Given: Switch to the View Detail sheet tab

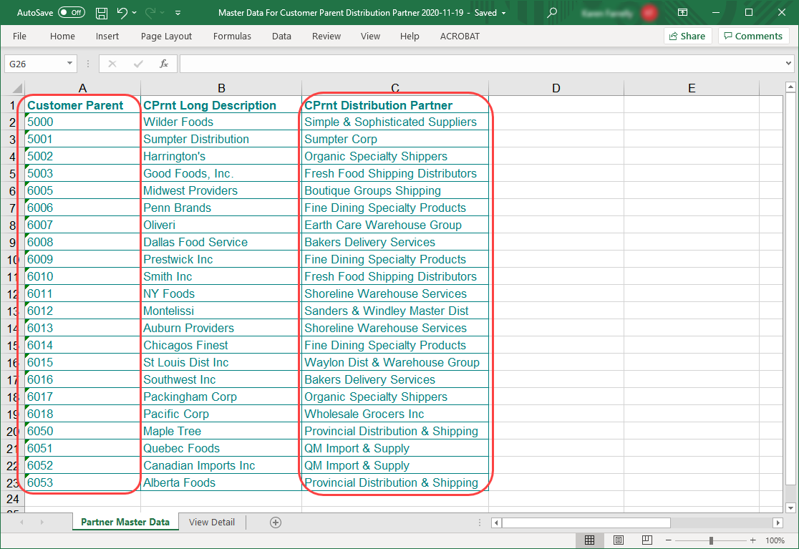Looking at the screenshot, I should tap(212, 523).
